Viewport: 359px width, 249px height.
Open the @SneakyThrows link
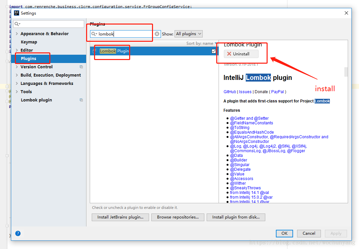tap(245, 188)
